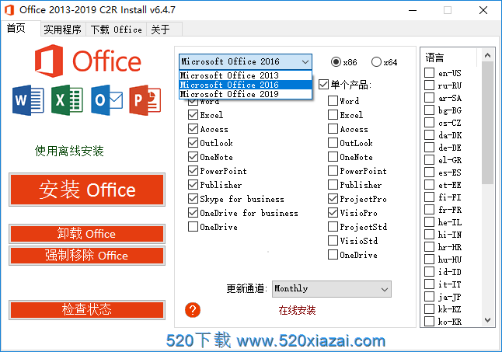Choose Microsoft Office 2019 from the list
The height and width of the screenshot is (352, 502).
click(246, 94)
